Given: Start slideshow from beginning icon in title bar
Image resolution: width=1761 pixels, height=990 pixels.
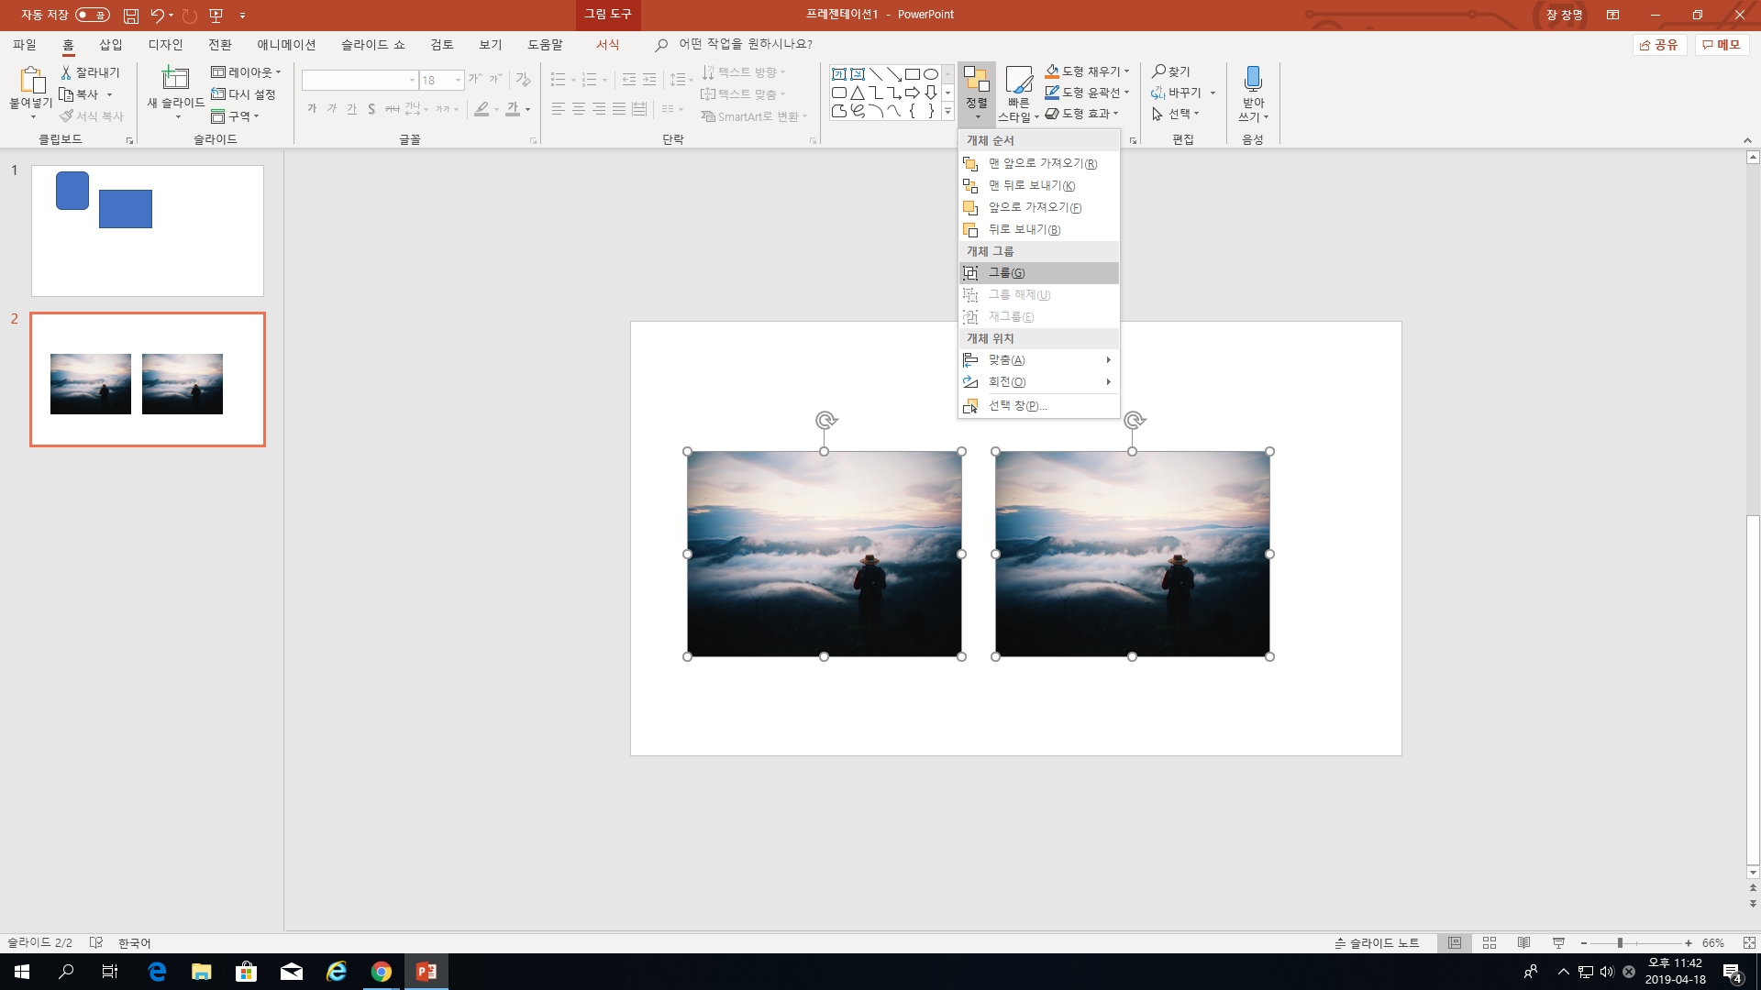Looking at the screenshot, I should point(216,16).
